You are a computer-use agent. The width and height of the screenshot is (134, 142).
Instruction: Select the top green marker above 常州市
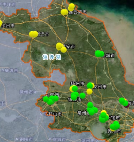tap(90, 105)
